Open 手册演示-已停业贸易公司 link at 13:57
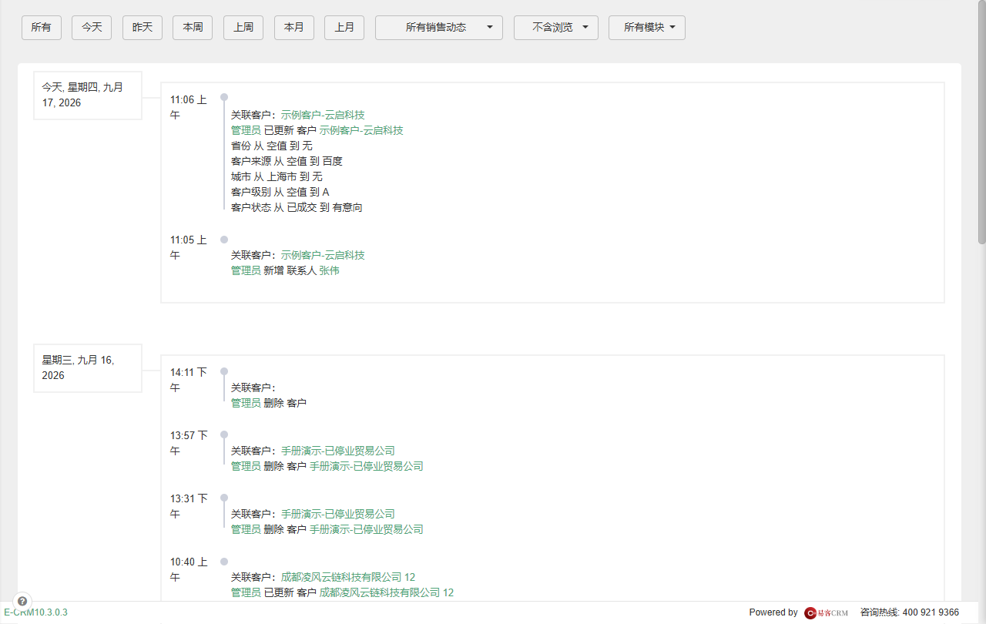The width and height of the screenshot is (986, 624). [x=337, y=451]
